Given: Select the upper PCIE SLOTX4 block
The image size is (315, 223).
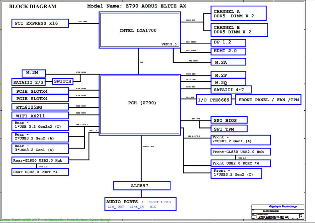Looking at the screenshot, I should click(40, 91).
